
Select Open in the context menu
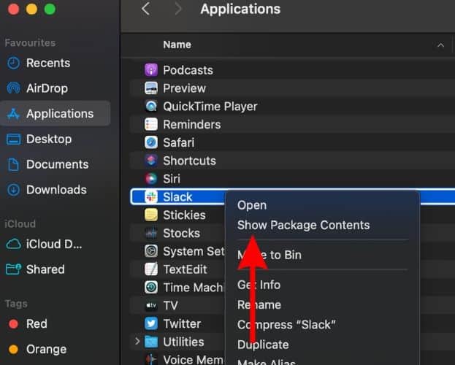coord(252,206)
